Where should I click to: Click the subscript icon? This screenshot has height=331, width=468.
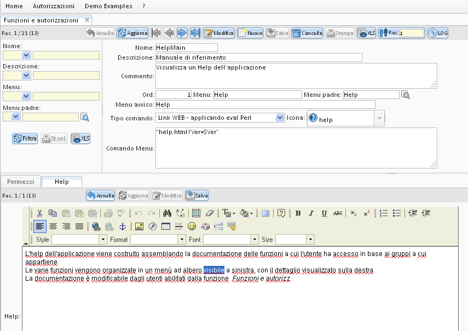coord(354,213)
